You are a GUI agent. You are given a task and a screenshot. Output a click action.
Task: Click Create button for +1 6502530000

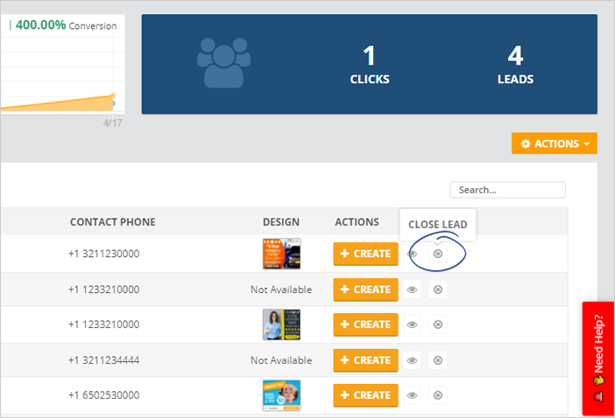pyautogui.click(x=365, y=395)
